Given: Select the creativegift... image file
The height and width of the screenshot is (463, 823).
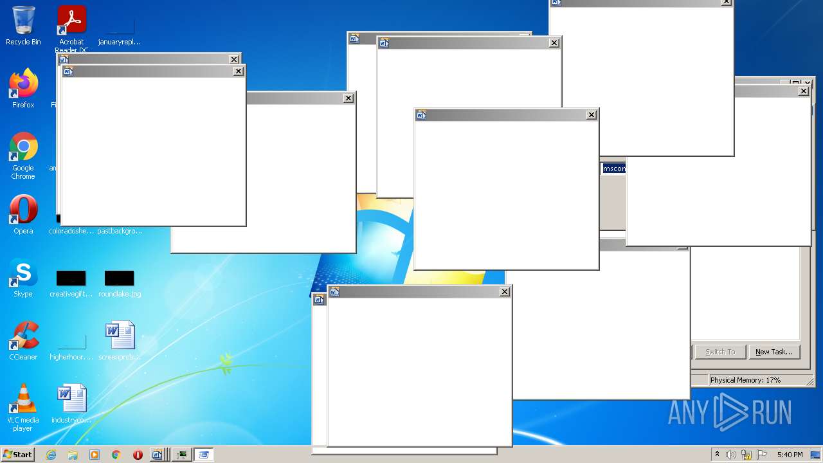Looking at the screenshot, I should click(x=71, y=284).
